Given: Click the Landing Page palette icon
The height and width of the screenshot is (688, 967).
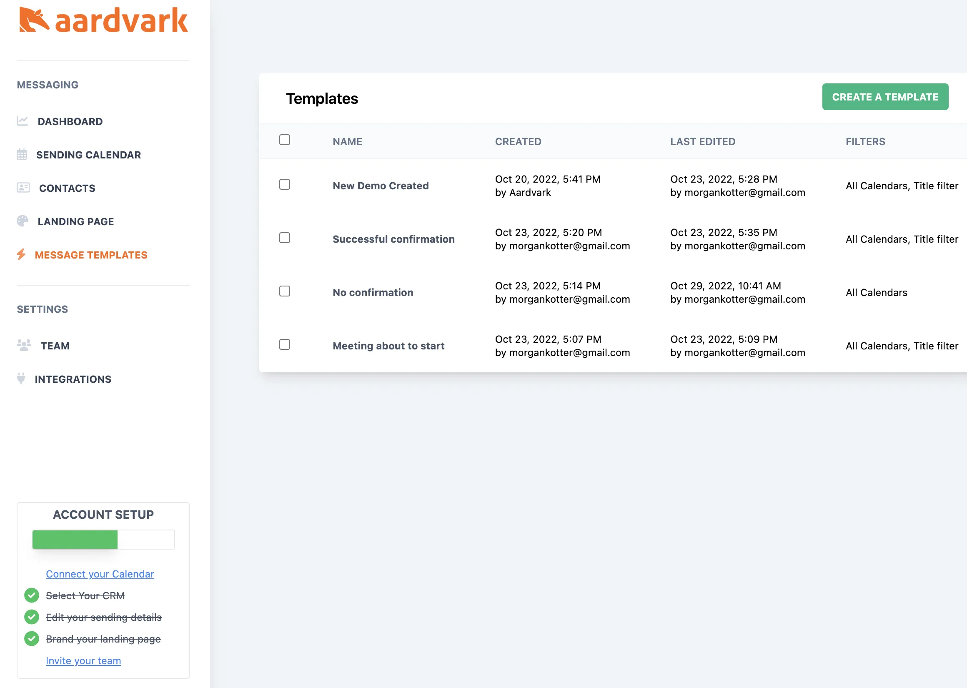Looking at the screenshot, I should point(23,221).
